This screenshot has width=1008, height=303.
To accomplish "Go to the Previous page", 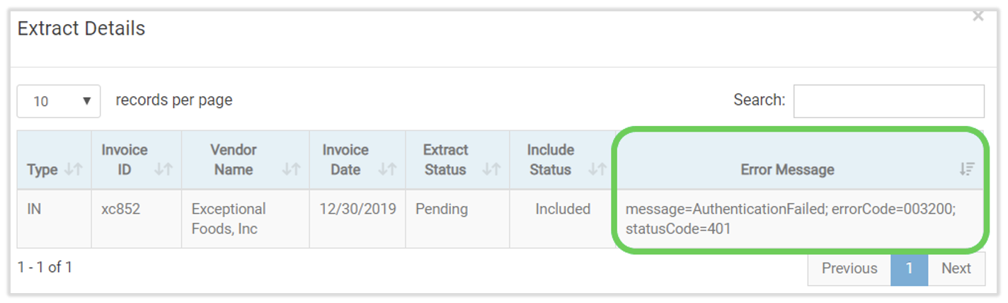I will pos(849,269).
